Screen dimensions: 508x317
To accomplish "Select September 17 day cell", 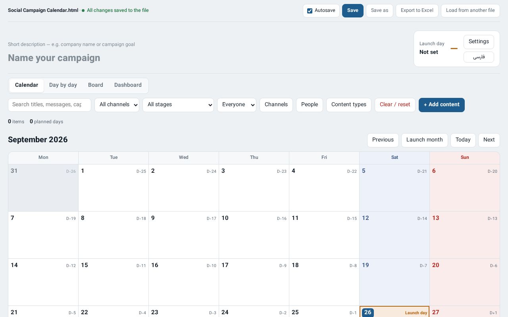I will point(254,282).
